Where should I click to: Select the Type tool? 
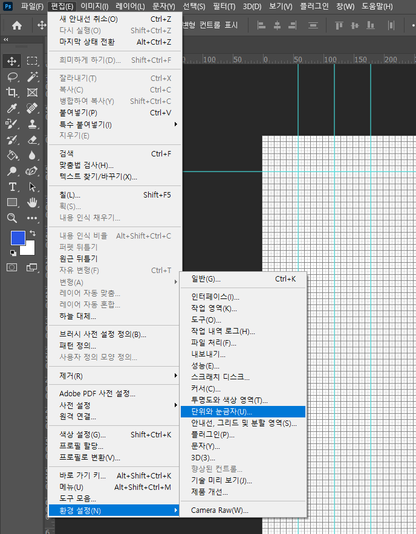12,187
